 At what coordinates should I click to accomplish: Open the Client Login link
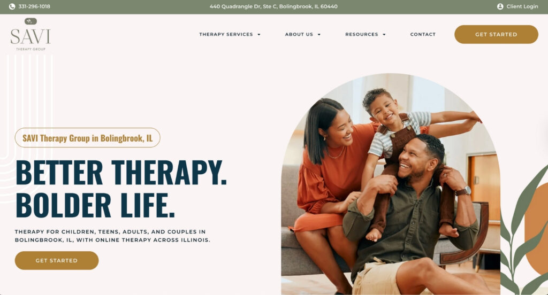pyautogui.click(x=522, y=6)
